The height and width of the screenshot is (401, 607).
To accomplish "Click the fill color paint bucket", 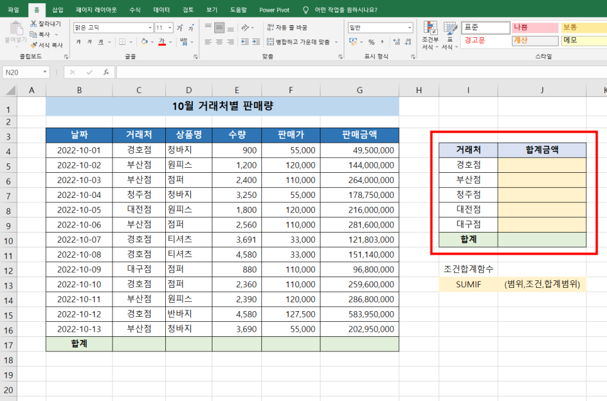I will click(x=144, y=42).
